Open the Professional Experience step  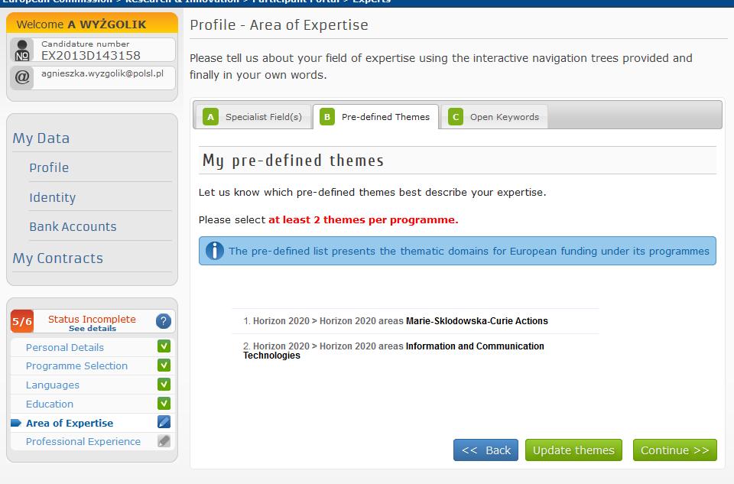[x=83, y=441]
